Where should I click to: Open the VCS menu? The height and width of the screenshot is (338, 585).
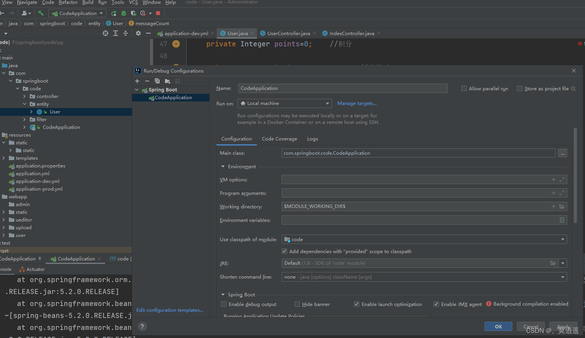pyautogui.click(x=133, y=2)
